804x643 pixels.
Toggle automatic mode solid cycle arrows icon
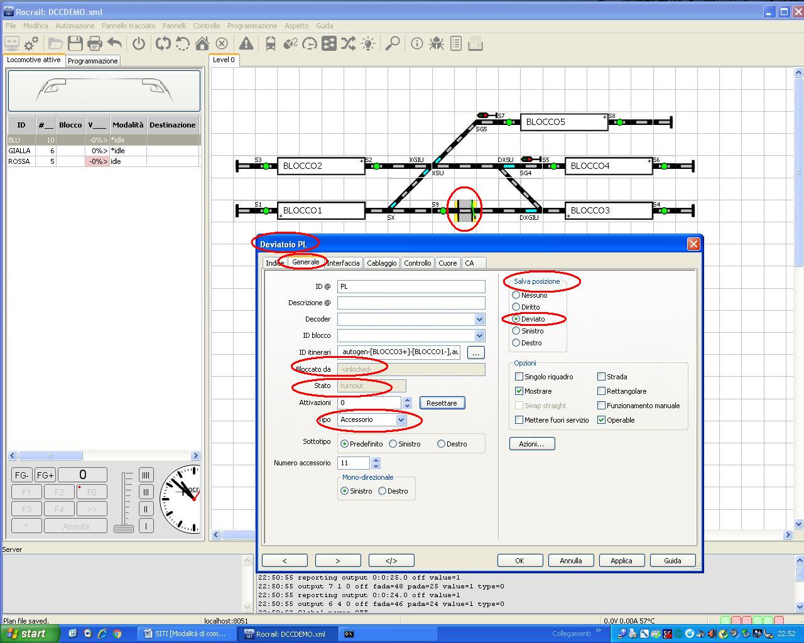163,43
